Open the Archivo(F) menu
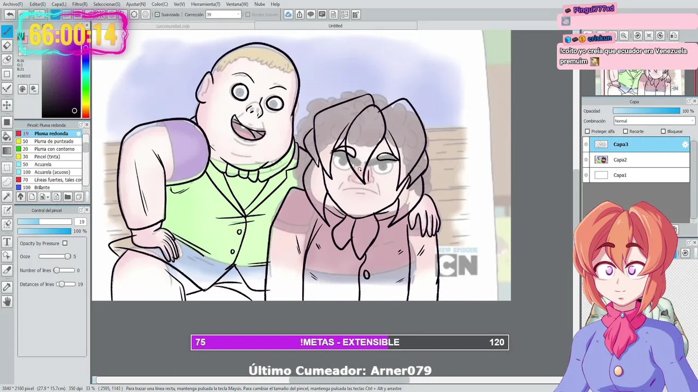 (13, 4)
